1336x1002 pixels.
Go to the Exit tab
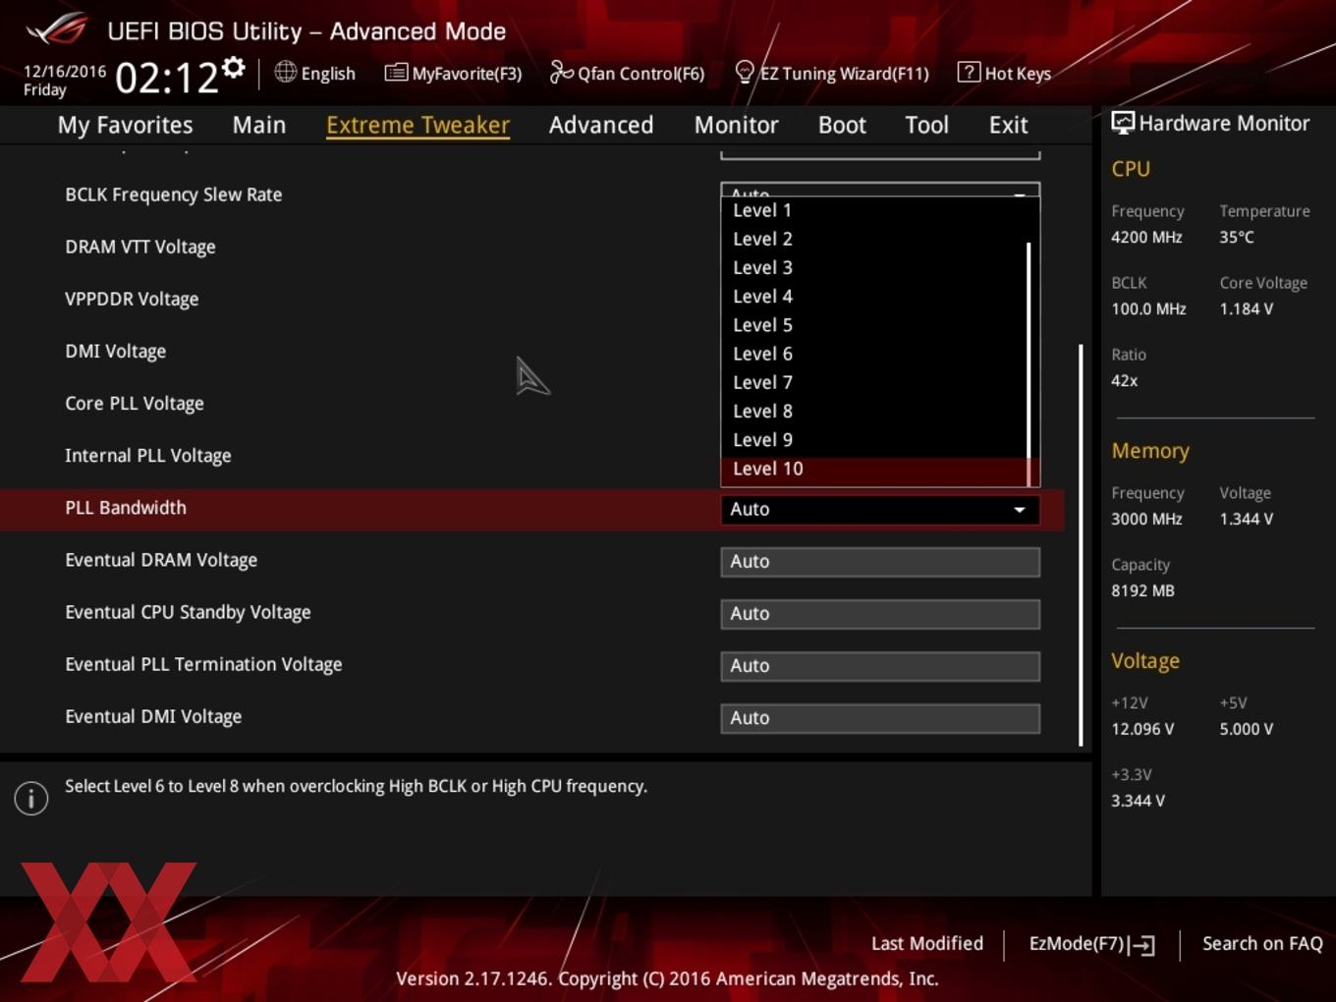coord(1008,125)
